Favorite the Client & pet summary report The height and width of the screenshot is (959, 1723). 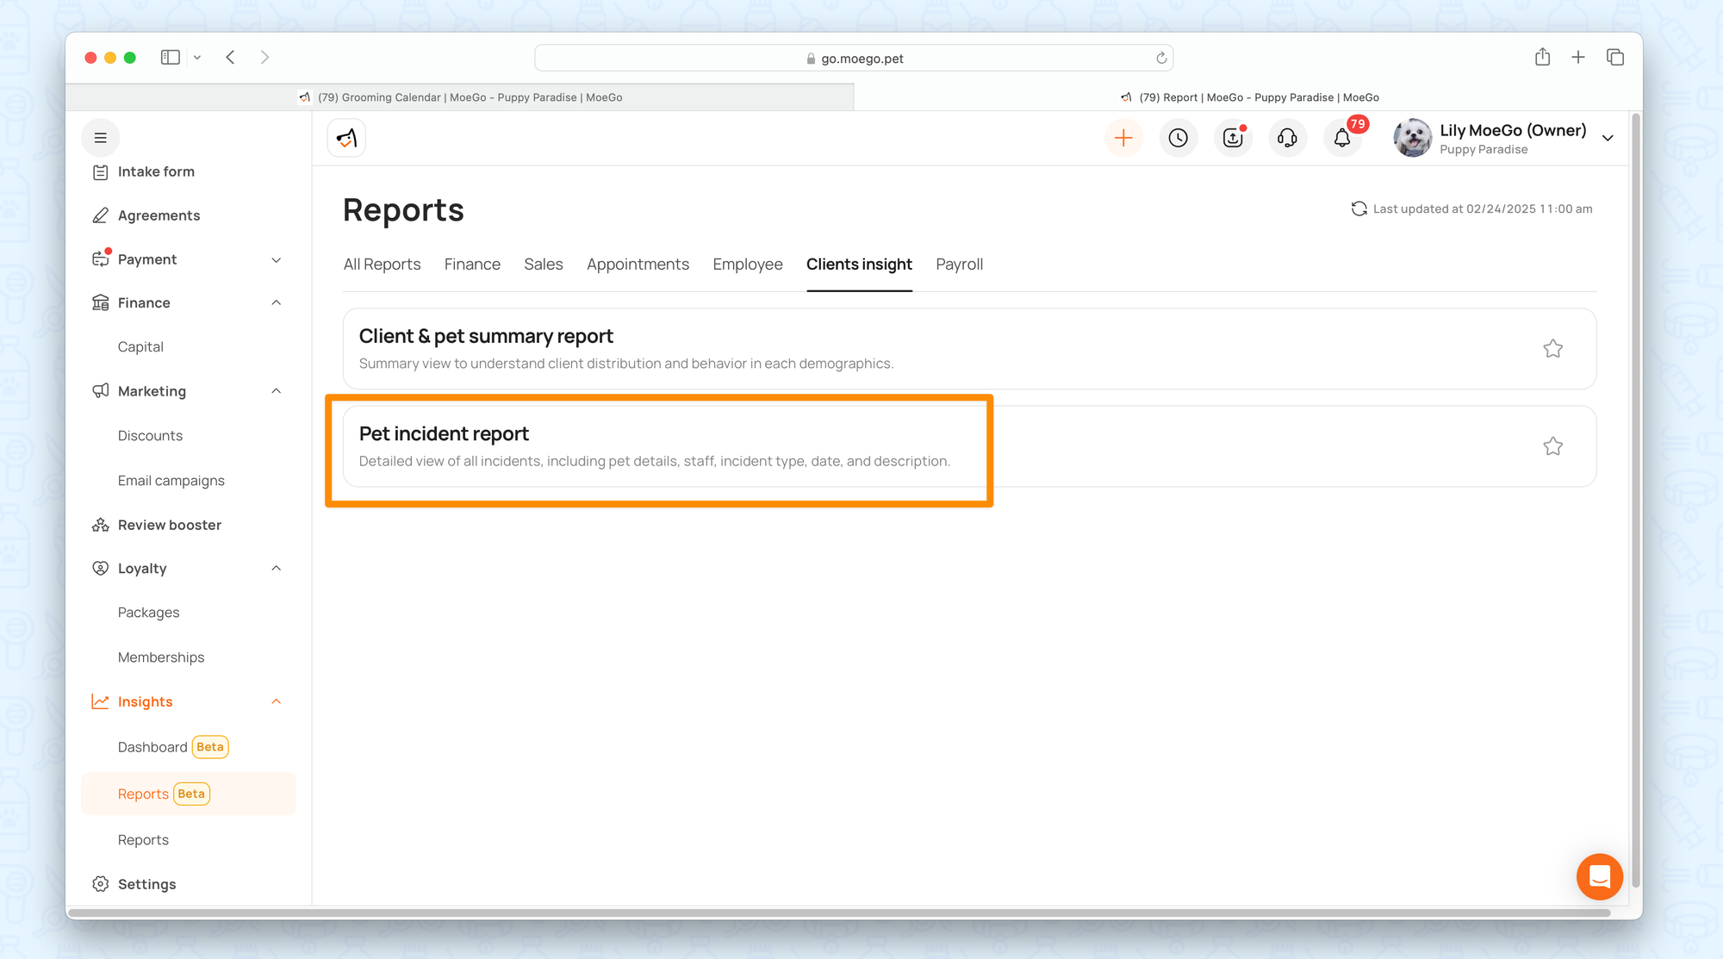(1552, 349)
